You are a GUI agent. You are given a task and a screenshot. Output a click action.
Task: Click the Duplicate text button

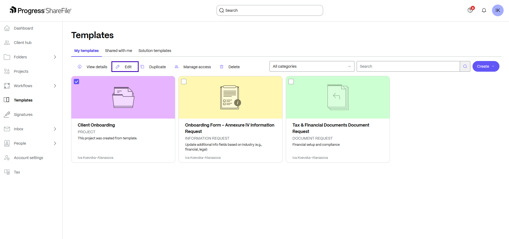tap(157, 67)
